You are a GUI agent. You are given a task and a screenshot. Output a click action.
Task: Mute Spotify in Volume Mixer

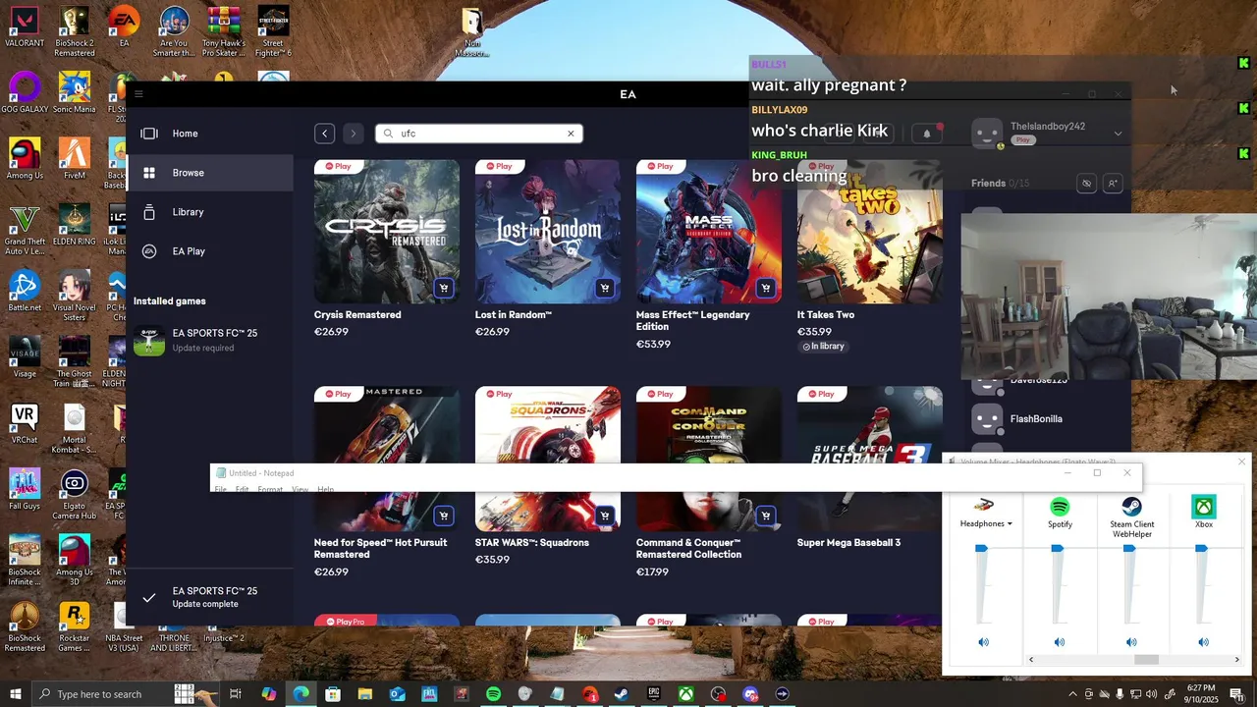click(1059, 642)
